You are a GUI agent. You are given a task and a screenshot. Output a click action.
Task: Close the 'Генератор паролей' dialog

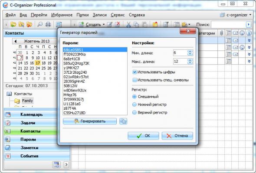coord(188,31)
